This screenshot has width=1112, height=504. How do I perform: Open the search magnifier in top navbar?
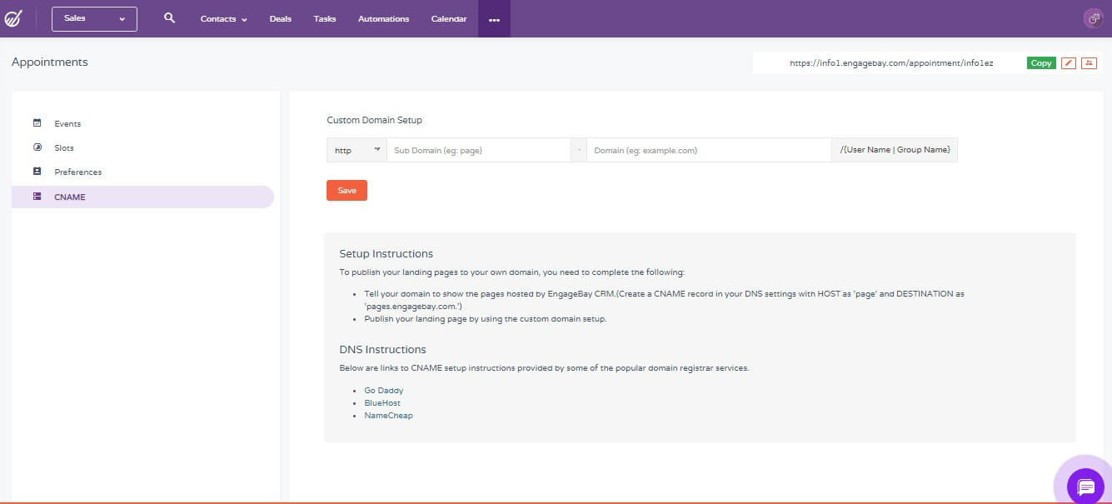[x=169, y=17]
